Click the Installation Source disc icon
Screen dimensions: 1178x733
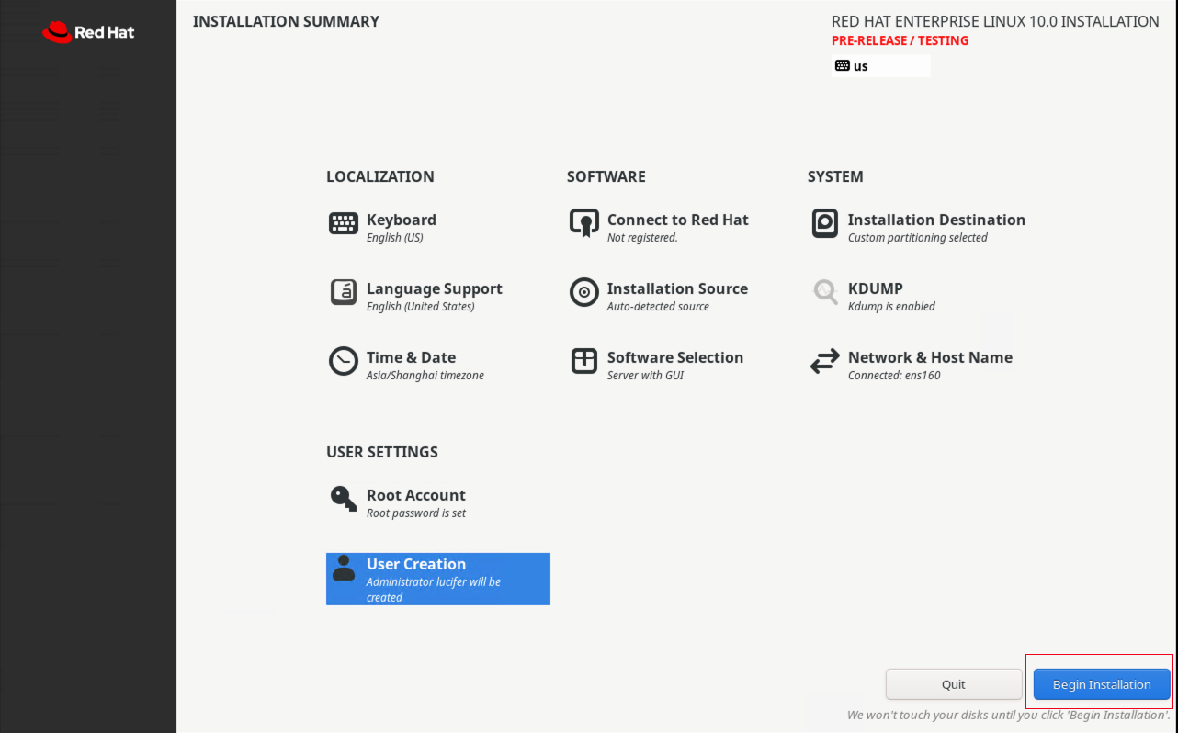[x=584, y=292]
